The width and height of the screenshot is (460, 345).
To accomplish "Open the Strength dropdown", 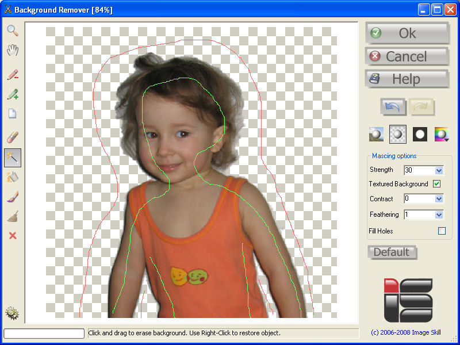I will (x=439, y=170).
